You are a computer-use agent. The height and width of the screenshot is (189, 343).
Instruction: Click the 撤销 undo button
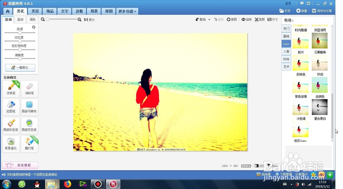click(x=201, y=20)
